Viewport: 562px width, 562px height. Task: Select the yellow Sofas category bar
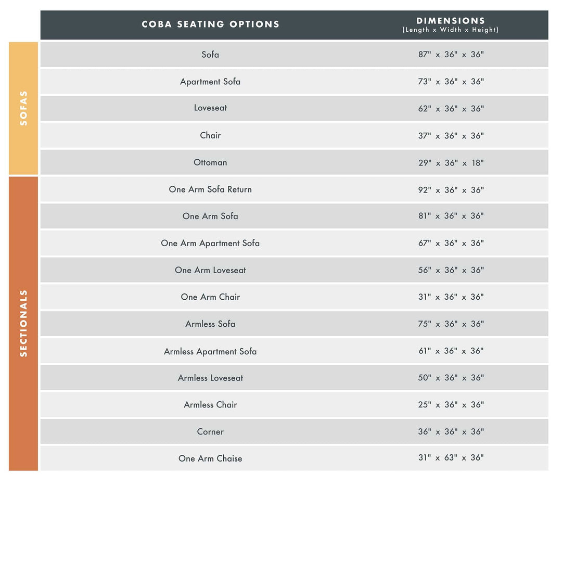point(23,108)
